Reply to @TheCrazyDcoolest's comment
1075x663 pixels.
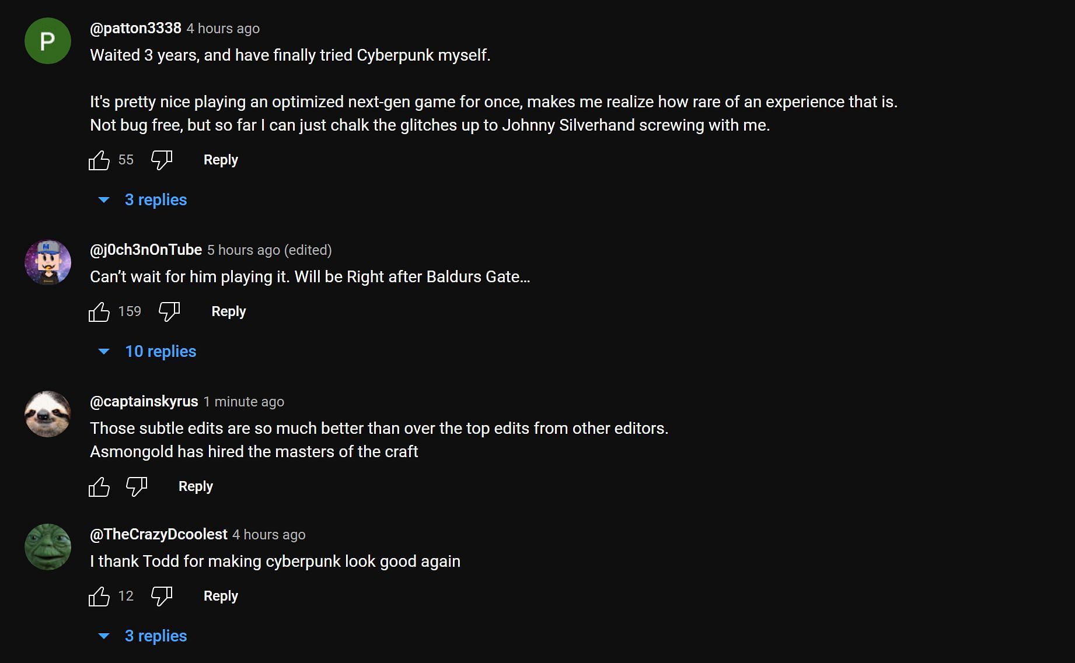(221, 596)
